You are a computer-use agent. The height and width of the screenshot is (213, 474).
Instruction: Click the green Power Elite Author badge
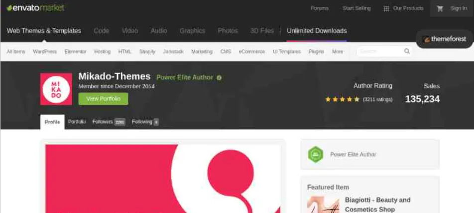tap(315, 155)
